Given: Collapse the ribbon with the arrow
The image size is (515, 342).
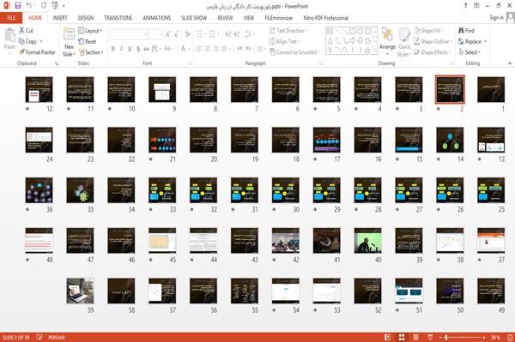Looking at the screenshot, I should pos(509,63).
